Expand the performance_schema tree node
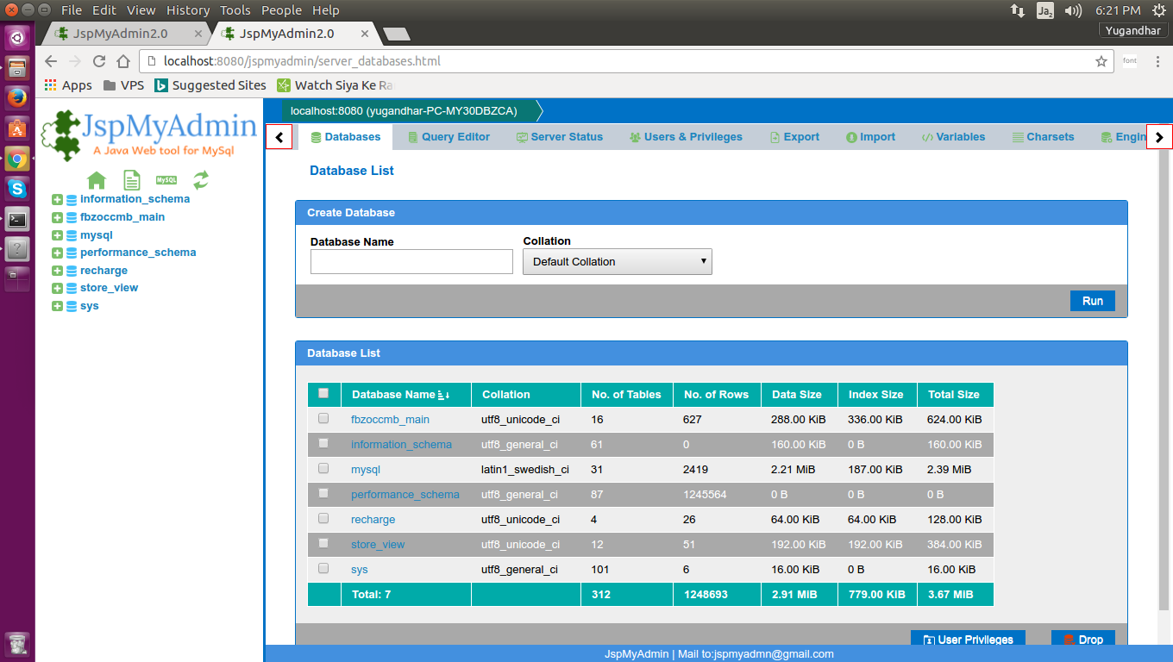 (x=57, y=252)
